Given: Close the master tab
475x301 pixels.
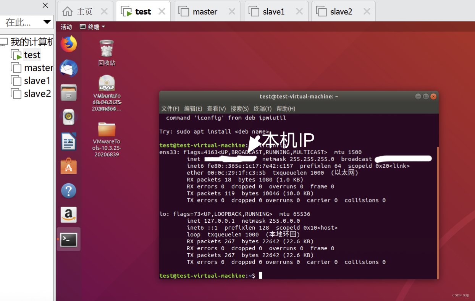Looking at the screenshot, I should coord(232,11).
